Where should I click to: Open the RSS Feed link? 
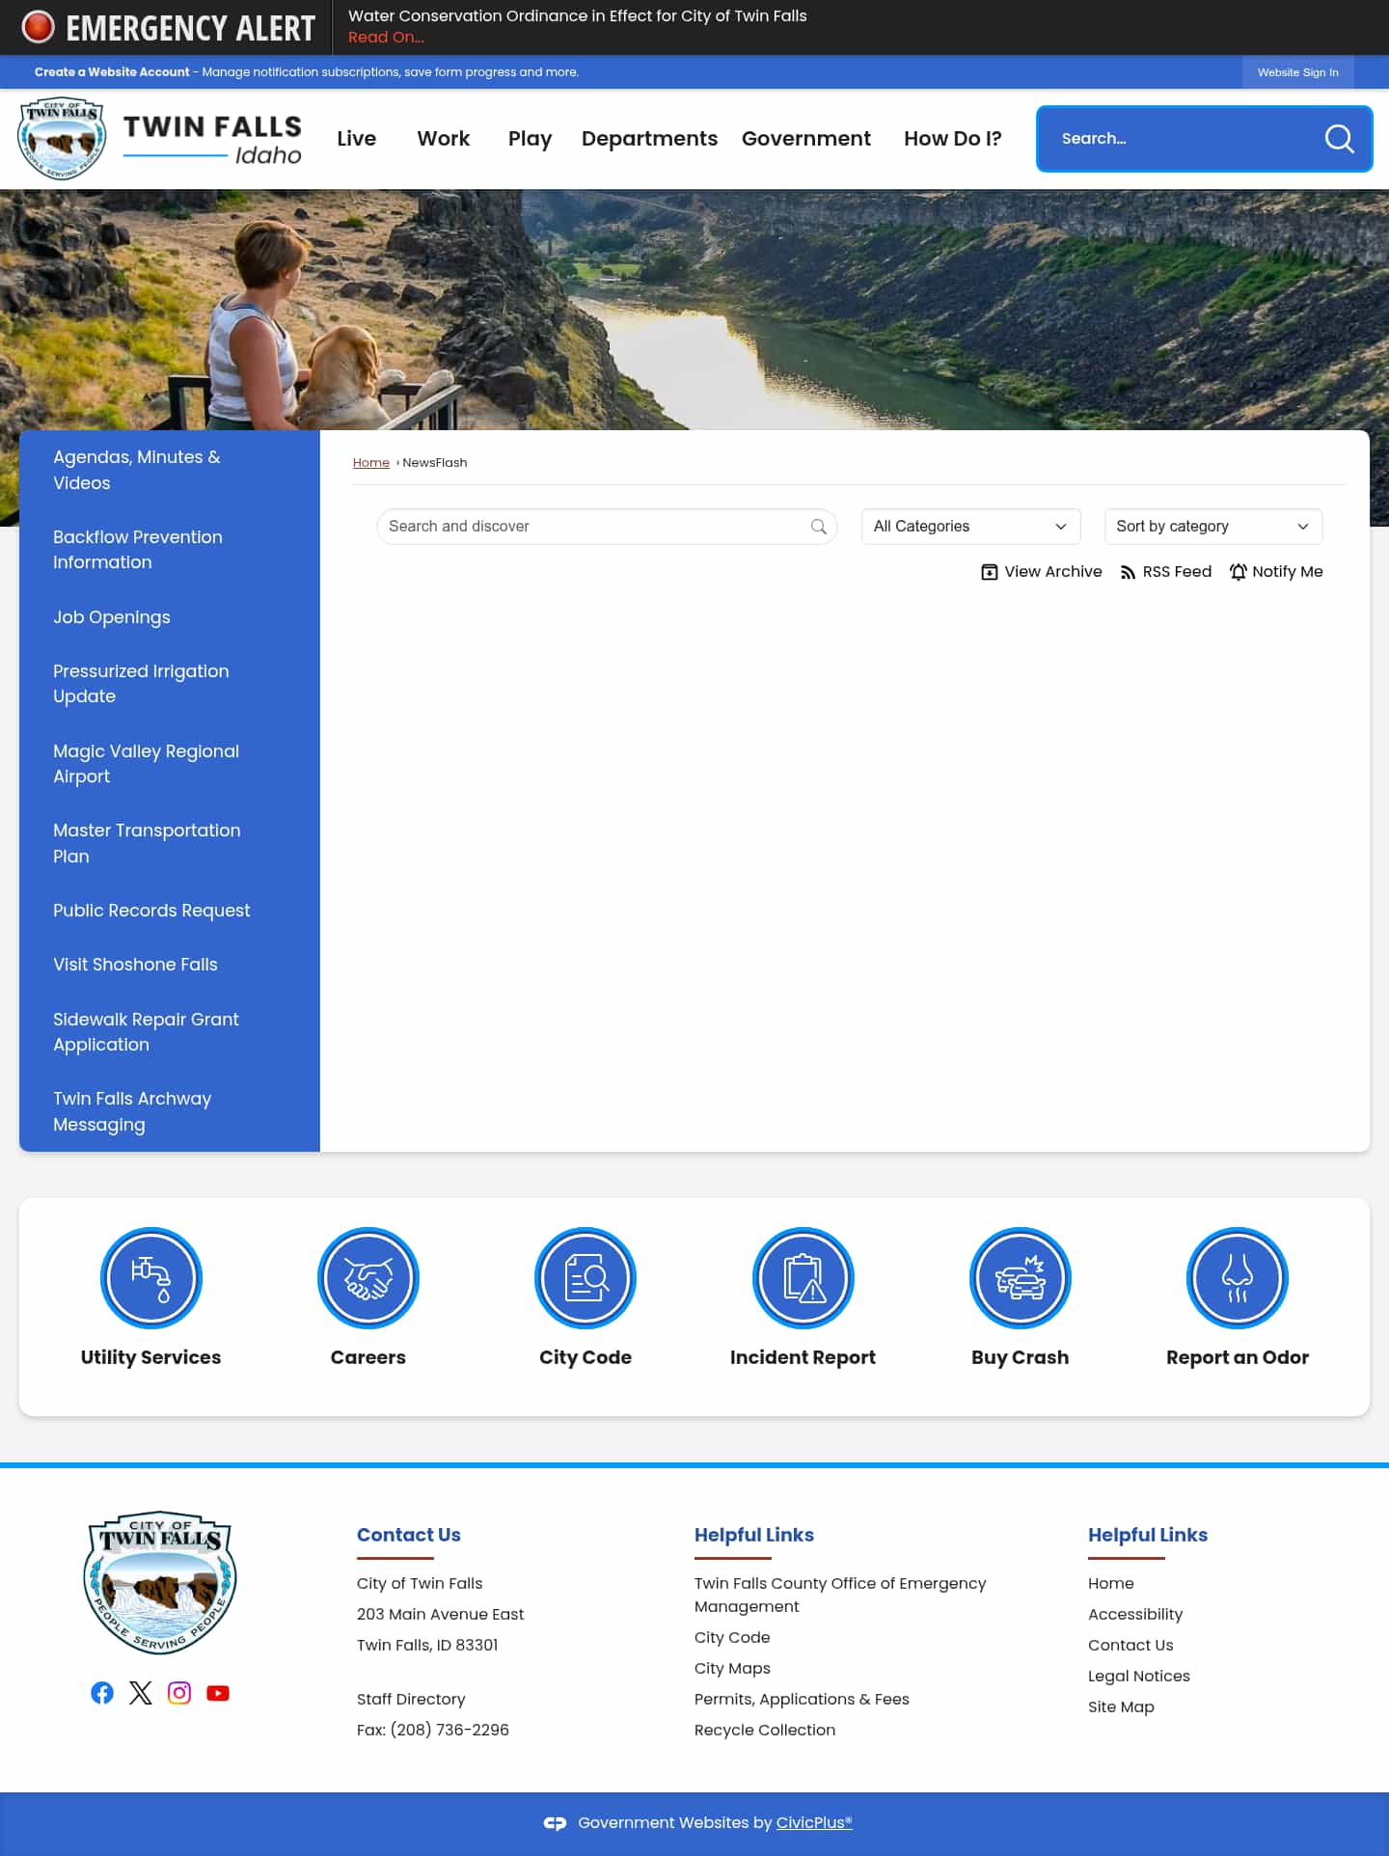pyautogui.click(x=1166, y=572)
